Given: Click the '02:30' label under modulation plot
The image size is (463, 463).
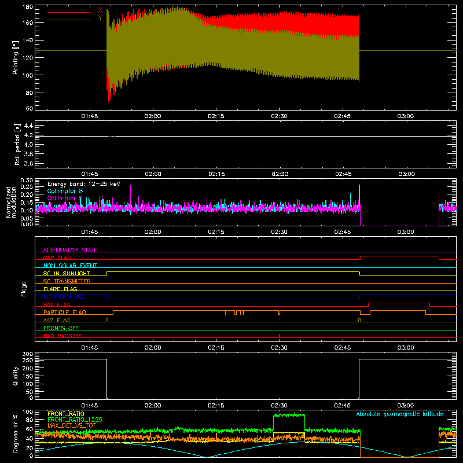Looking at the screenshot, I should pos(279,232).
